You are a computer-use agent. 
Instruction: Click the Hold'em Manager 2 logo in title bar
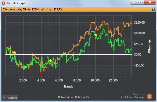[4, 3]
